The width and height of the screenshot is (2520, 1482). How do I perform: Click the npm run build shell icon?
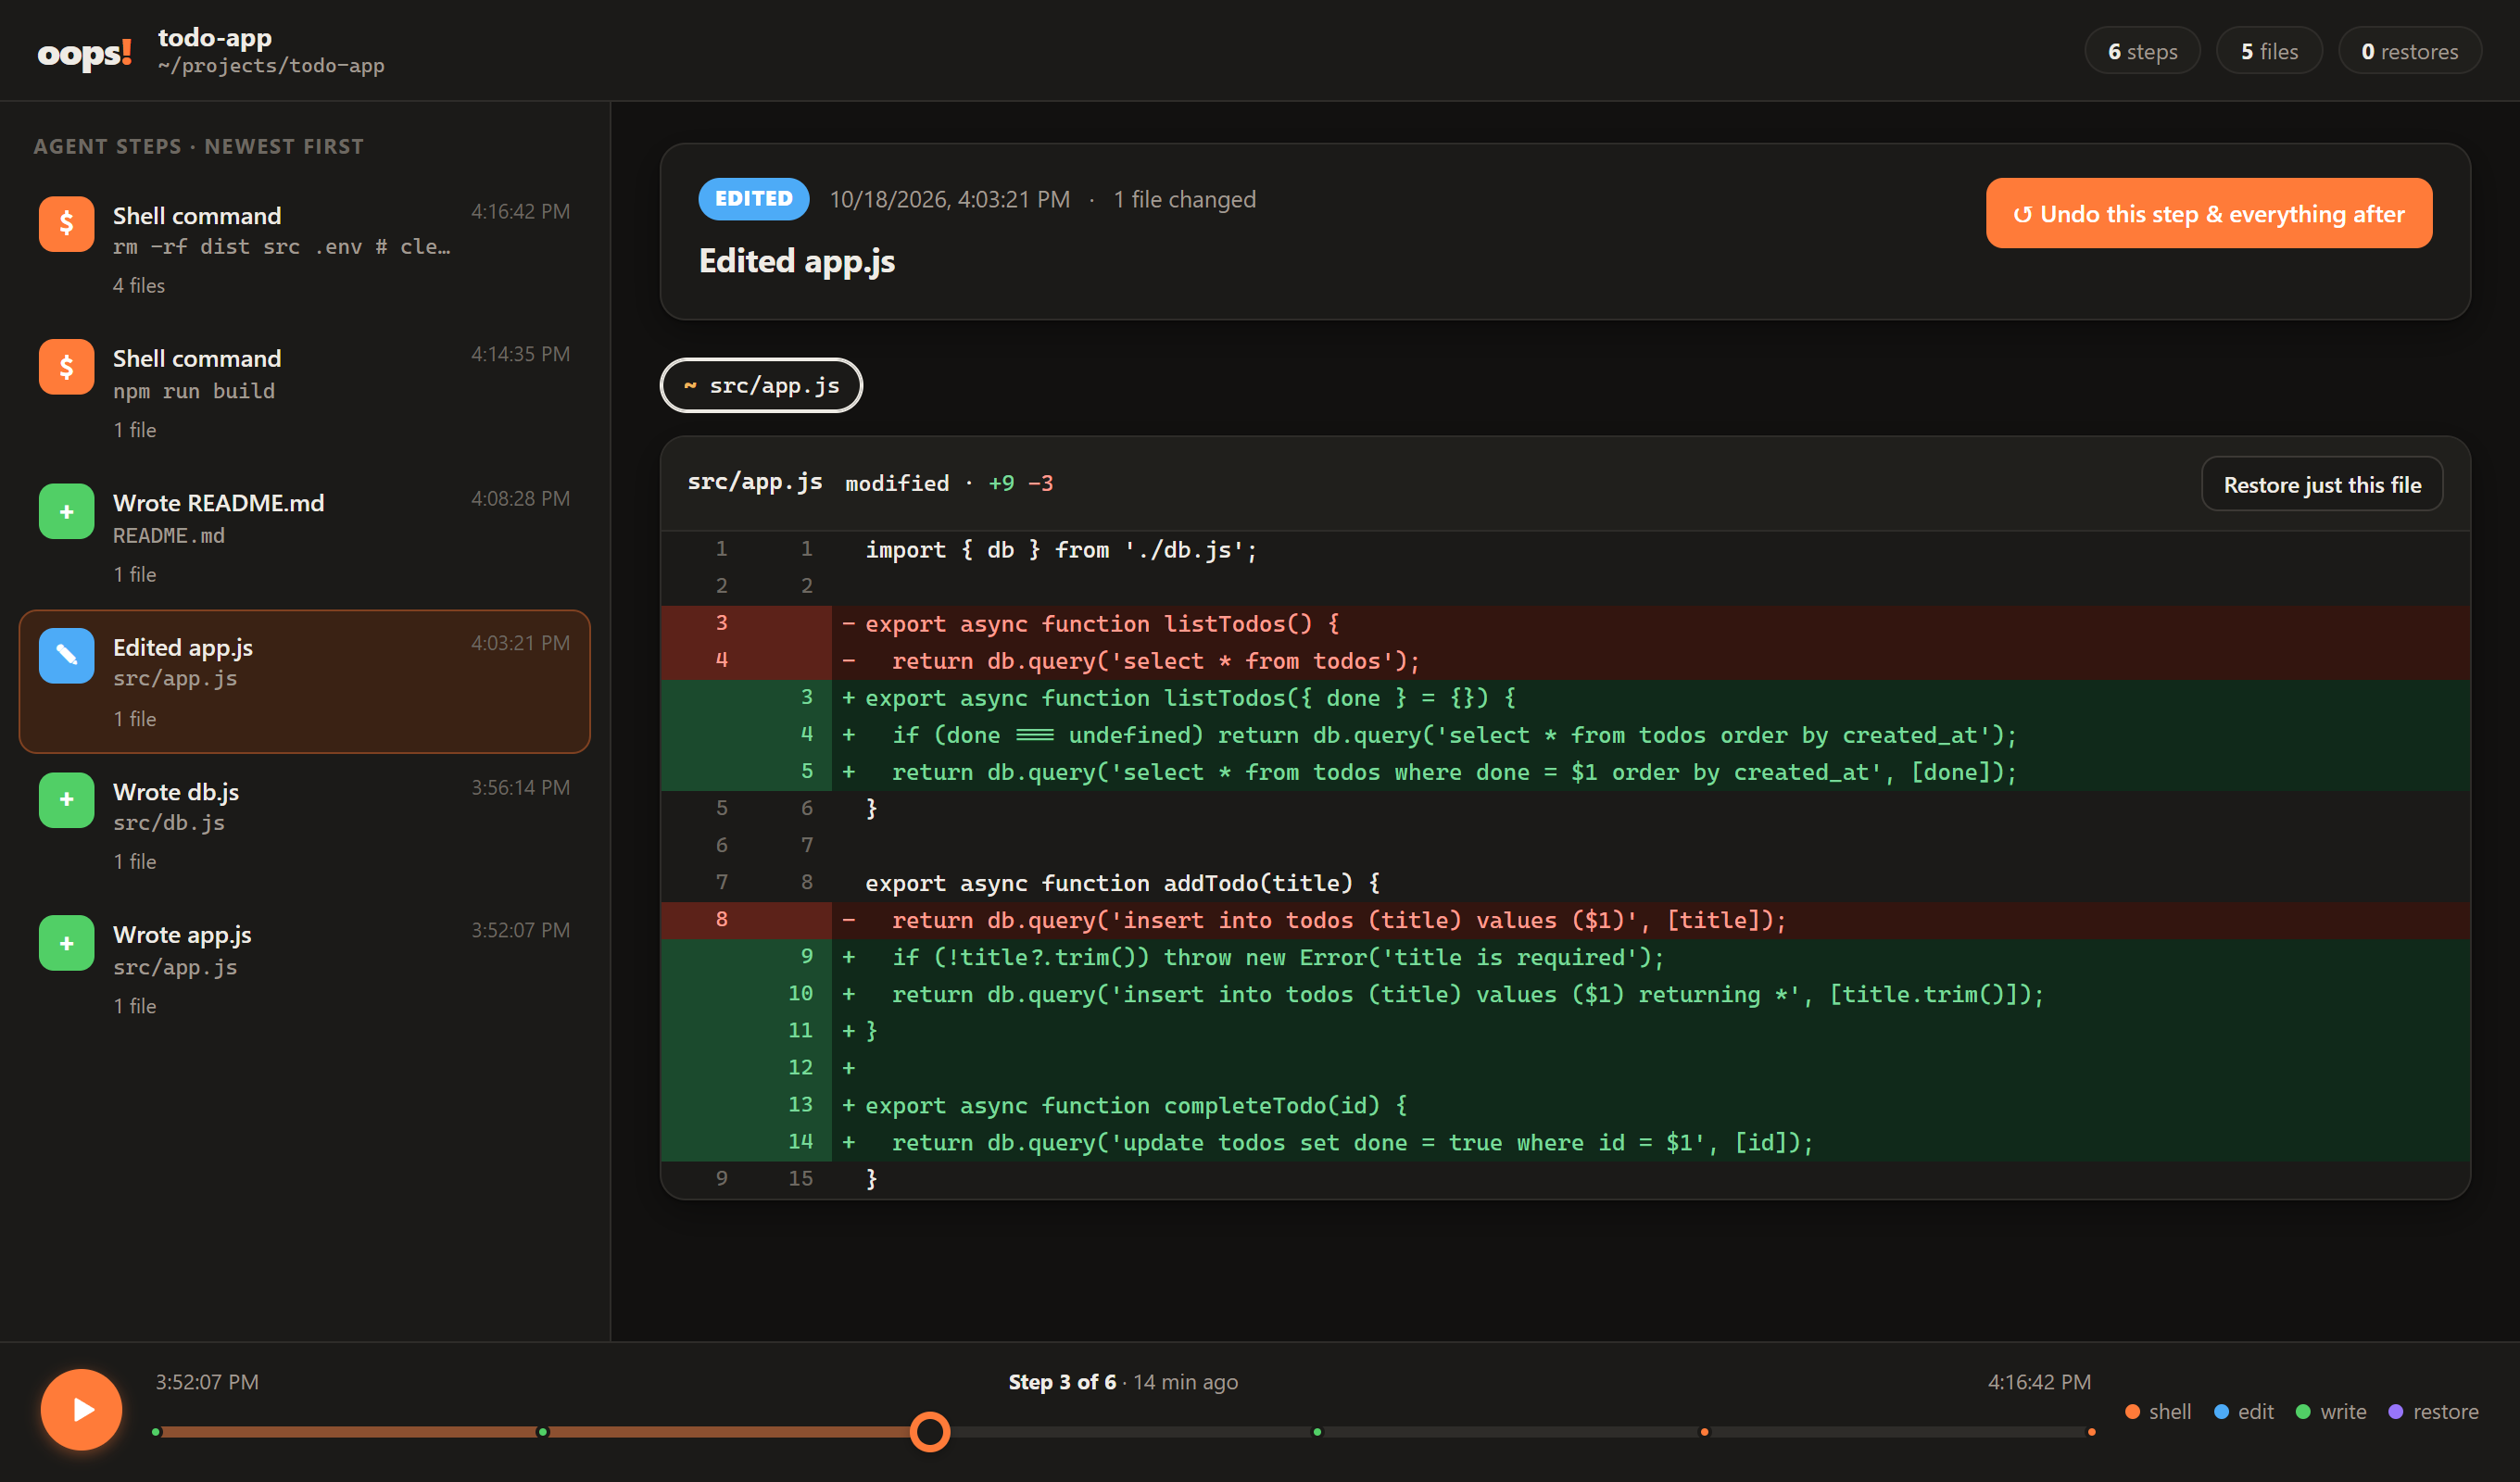point(66,367)
